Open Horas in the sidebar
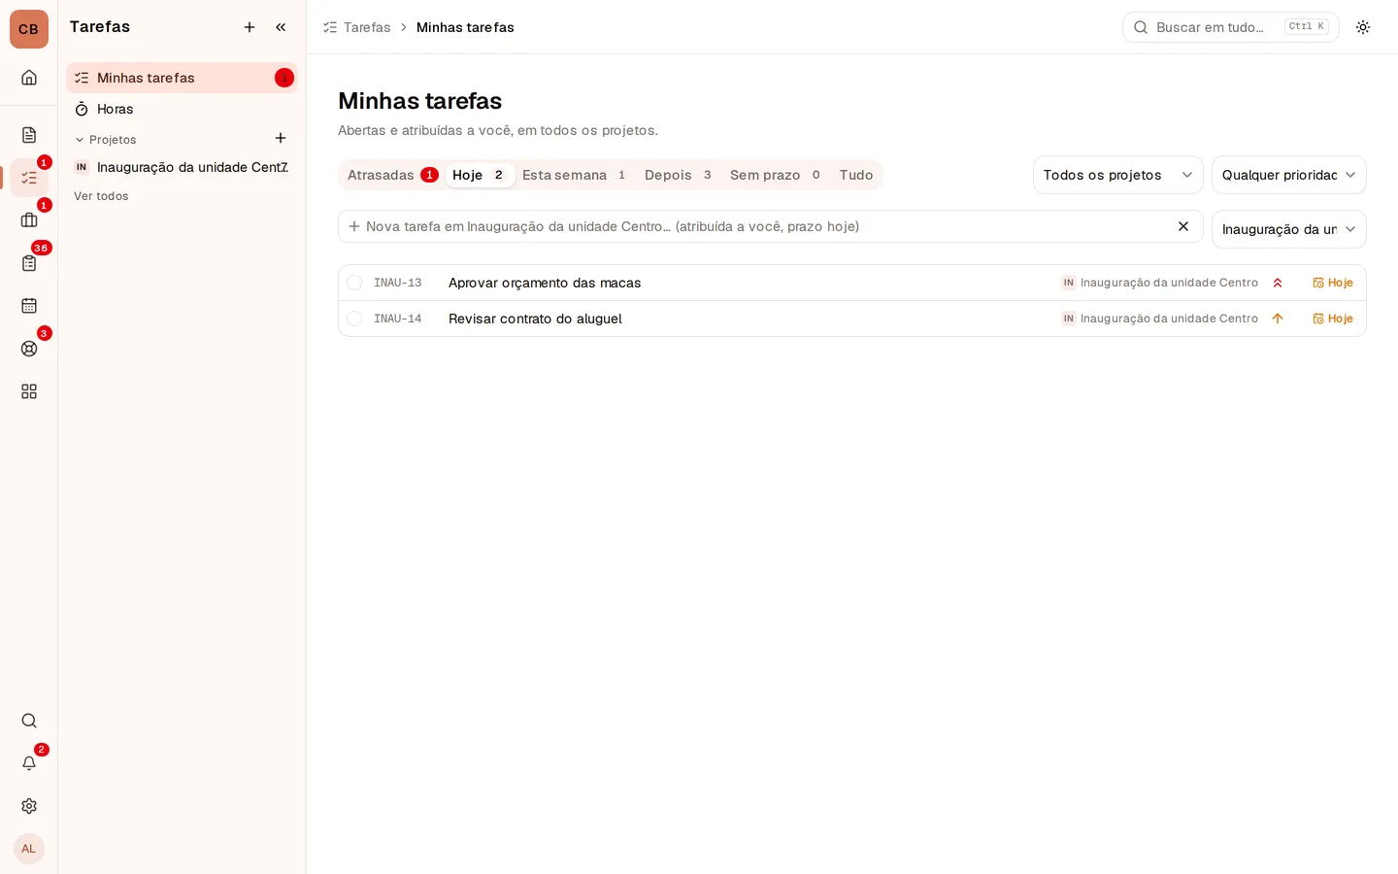The image size is (1398, 874). coord(182,109)
